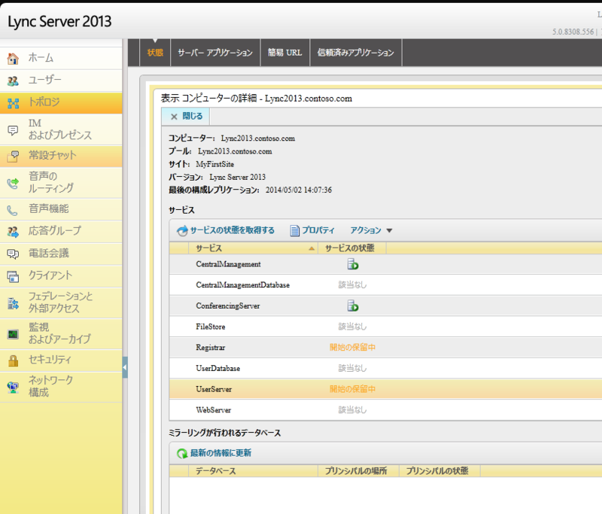Viewport: 602px width, 514px height.
Task: Open Security (セキュリティ) in navigation
Action: [x=61, y=360]
